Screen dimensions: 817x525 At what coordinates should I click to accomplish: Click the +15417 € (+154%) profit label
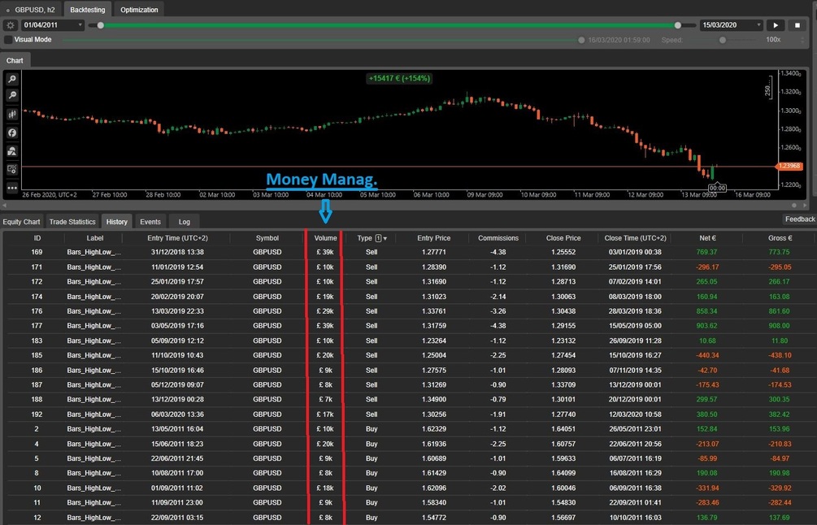click(x=399, y=78)
